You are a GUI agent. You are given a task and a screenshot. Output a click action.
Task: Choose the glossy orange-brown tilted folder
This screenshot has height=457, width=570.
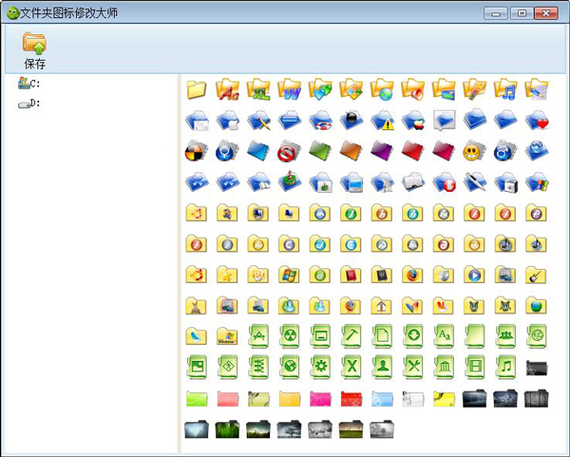pyautogui.click(x=351, y=150)
